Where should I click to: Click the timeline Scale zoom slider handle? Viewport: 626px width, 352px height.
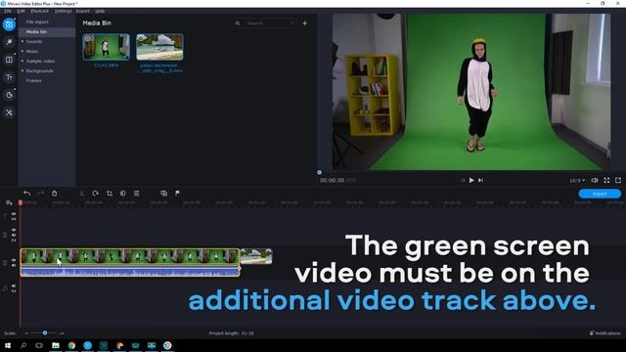[x=45, y=332]
